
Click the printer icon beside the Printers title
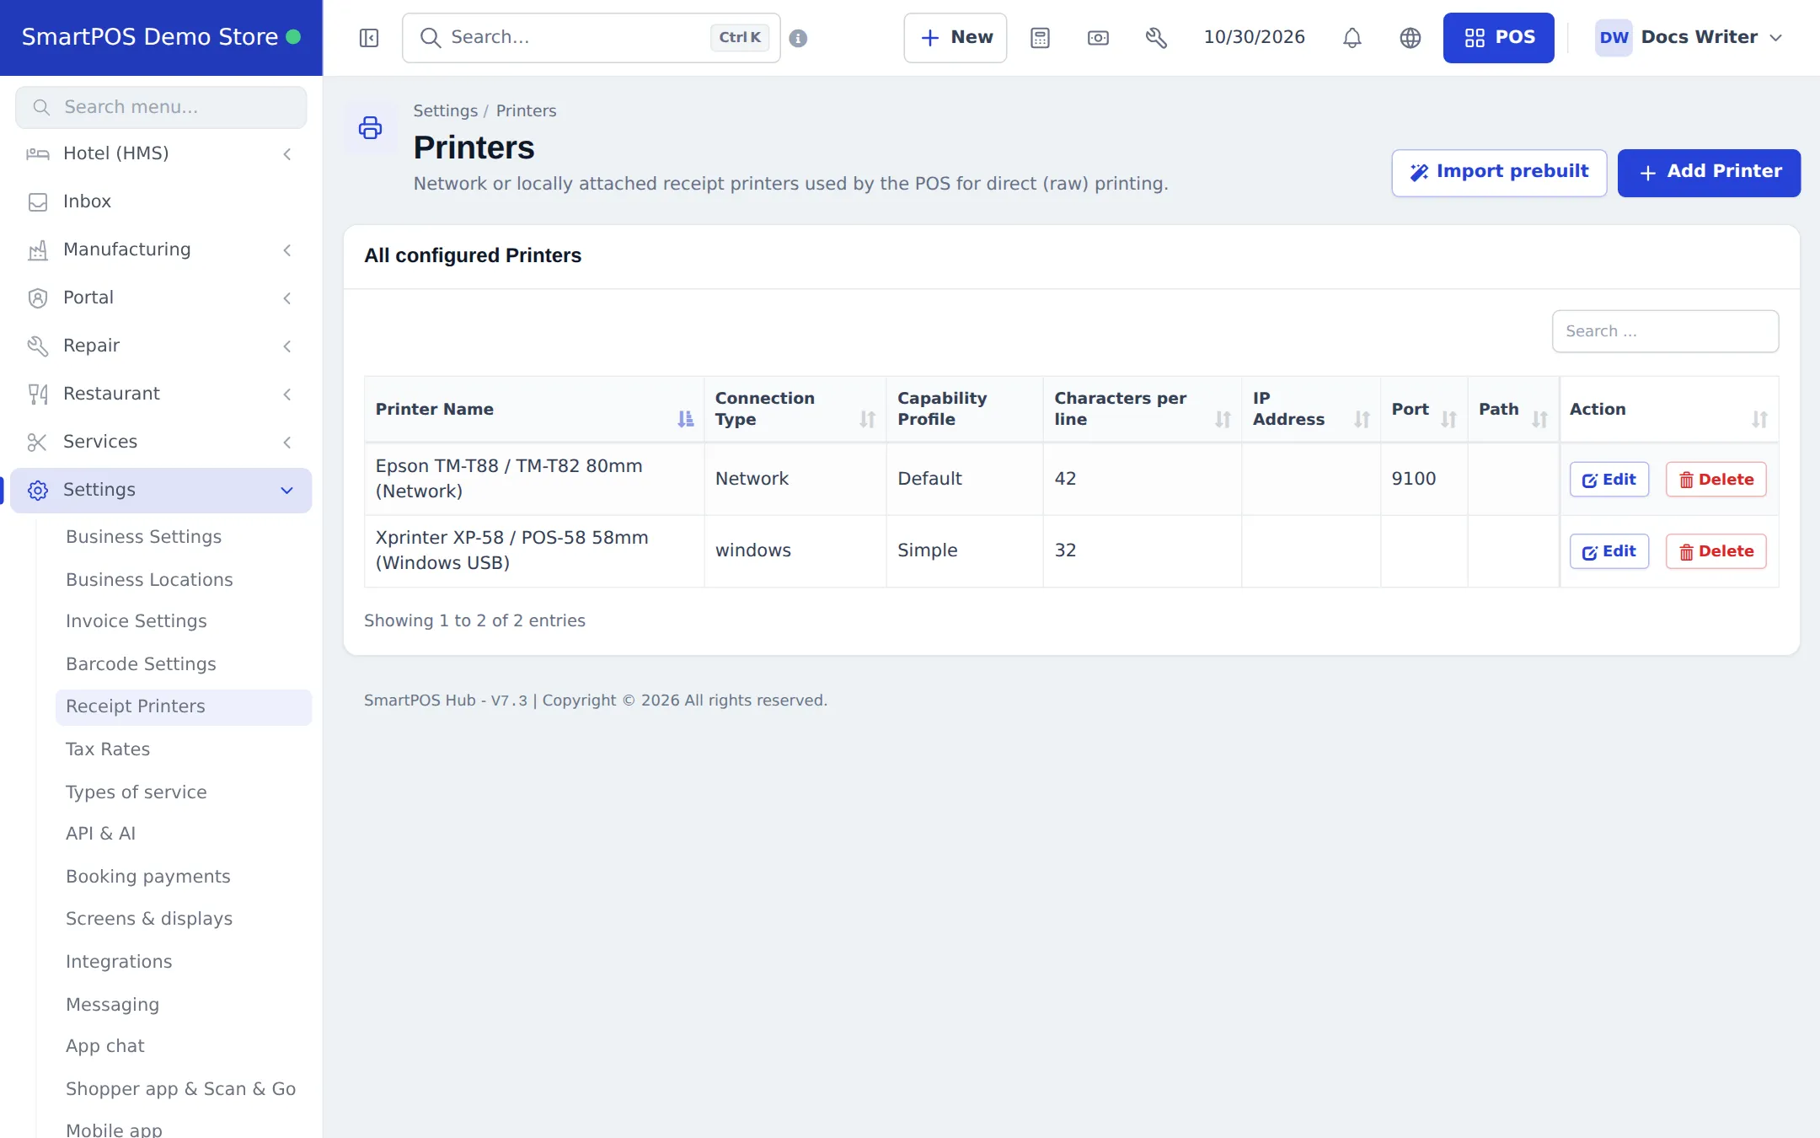click(x=370, y=128)
